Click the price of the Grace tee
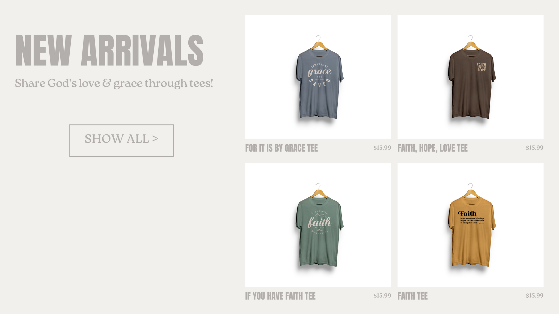This screenshot has width=559, height=314. (382, 148)
